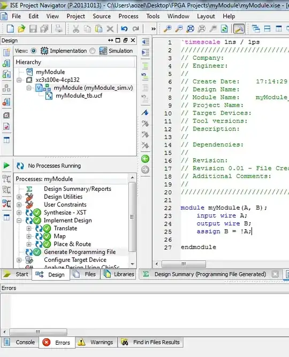Click the Copy toolbar icon

[87, 29]
